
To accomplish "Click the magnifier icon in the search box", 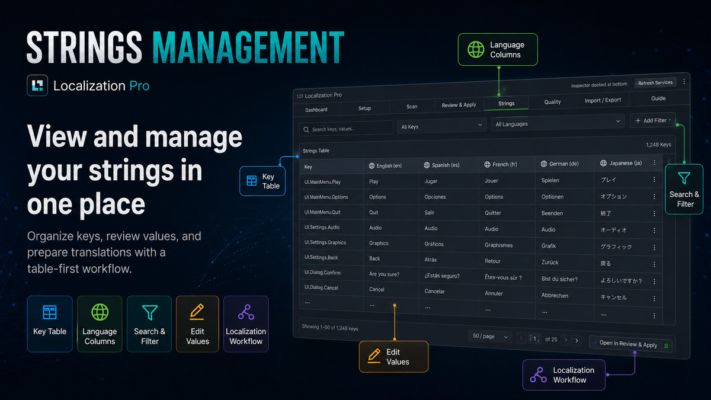I will point(306,129).
